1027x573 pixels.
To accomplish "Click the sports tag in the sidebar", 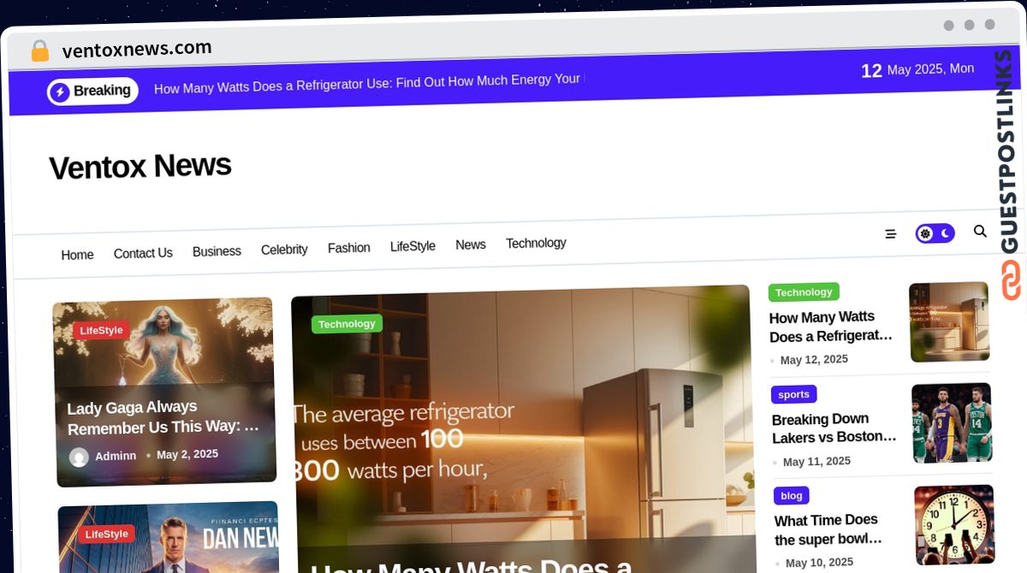I will pyautogui.click(x=794, y=394).
